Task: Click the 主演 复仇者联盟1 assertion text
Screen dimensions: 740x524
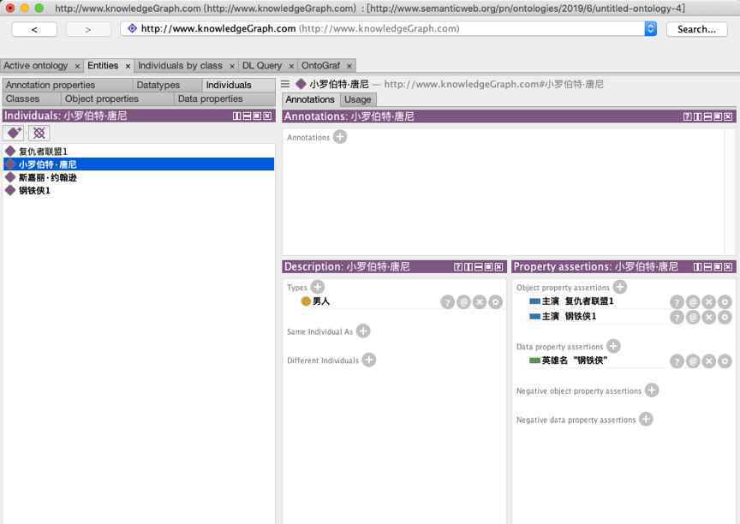Action: tap(577, 301)
